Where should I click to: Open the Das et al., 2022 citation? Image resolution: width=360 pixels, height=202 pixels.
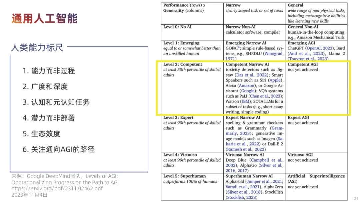point(252,75)
